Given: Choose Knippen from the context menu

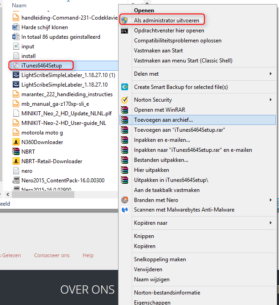Looking at the screenshot, I should (x=144, y=236).
